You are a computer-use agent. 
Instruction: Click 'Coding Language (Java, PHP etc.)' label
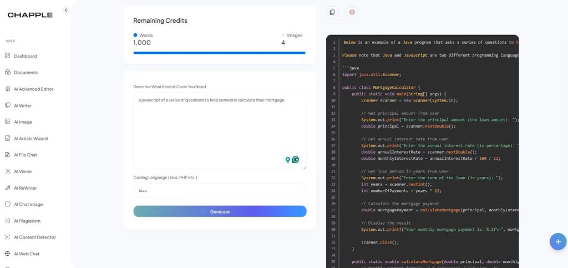tap(165, 178)
